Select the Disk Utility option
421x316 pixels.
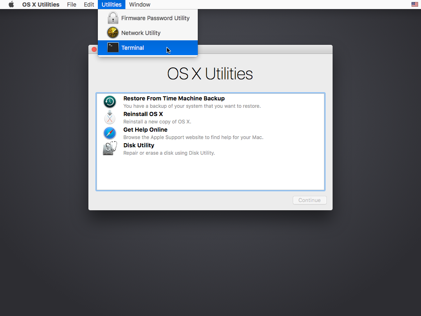[139, 145]
